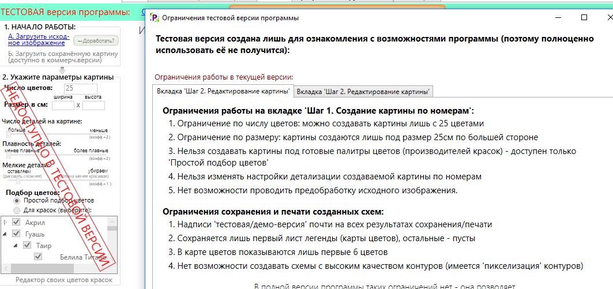Open 'Редактор своих цветов красок'
The image size is (613, 289).
[64, 280]
